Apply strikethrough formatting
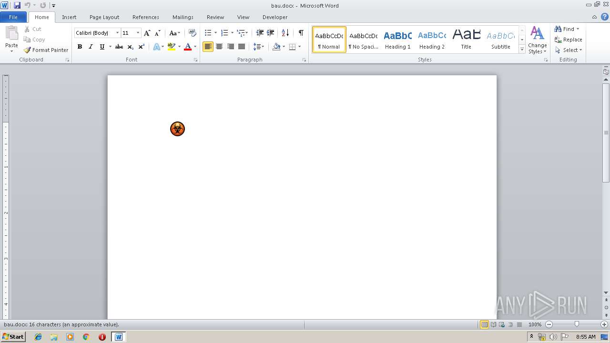610x343 pixels. click(x=119, y=47)
